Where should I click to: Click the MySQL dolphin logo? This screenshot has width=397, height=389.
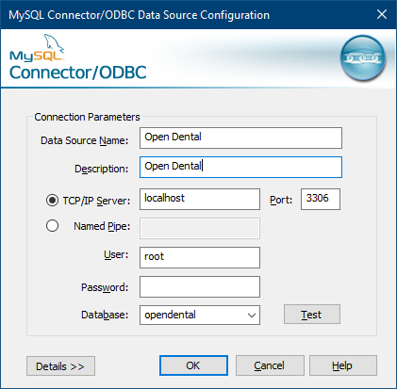pos(37,47)
